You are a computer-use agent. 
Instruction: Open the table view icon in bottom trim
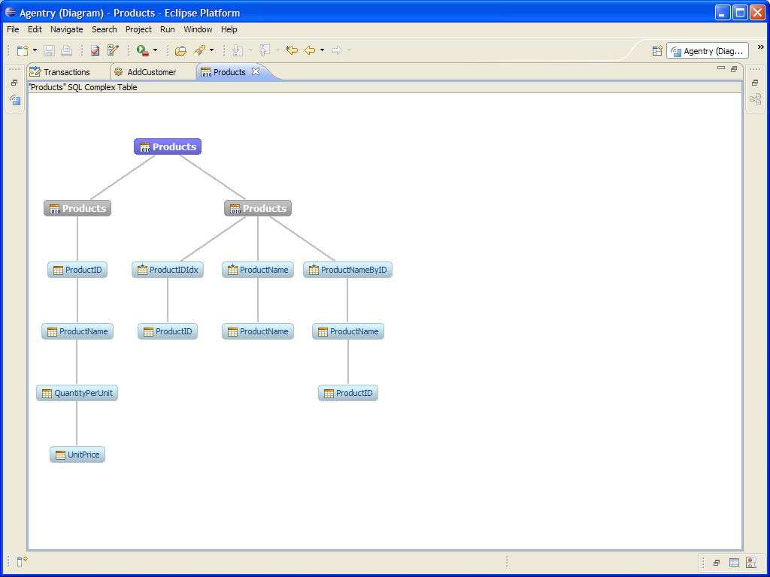pos(734,562)
